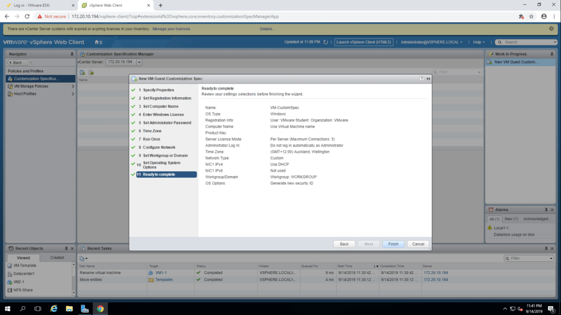
Task: Click the wizard's double-arrow minimize icon
Action: [x=428, y=79]
